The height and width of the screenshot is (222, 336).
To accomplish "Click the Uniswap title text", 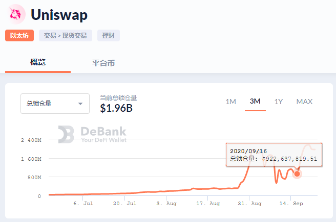I will [x=59, y=15].
